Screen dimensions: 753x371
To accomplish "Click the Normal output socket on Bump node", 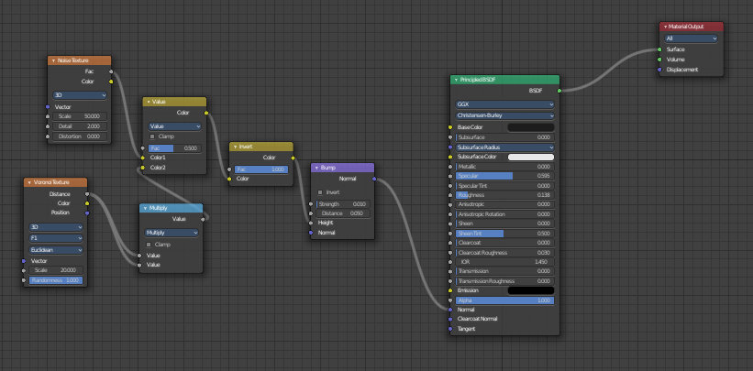I will 374,179.
